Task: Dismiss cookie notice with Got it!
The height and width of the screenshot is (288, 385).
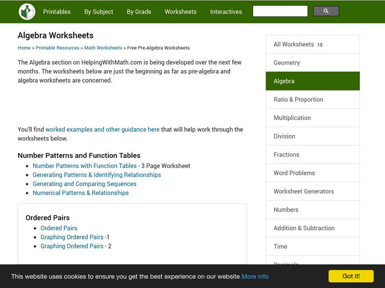Action: pos(351,276)
